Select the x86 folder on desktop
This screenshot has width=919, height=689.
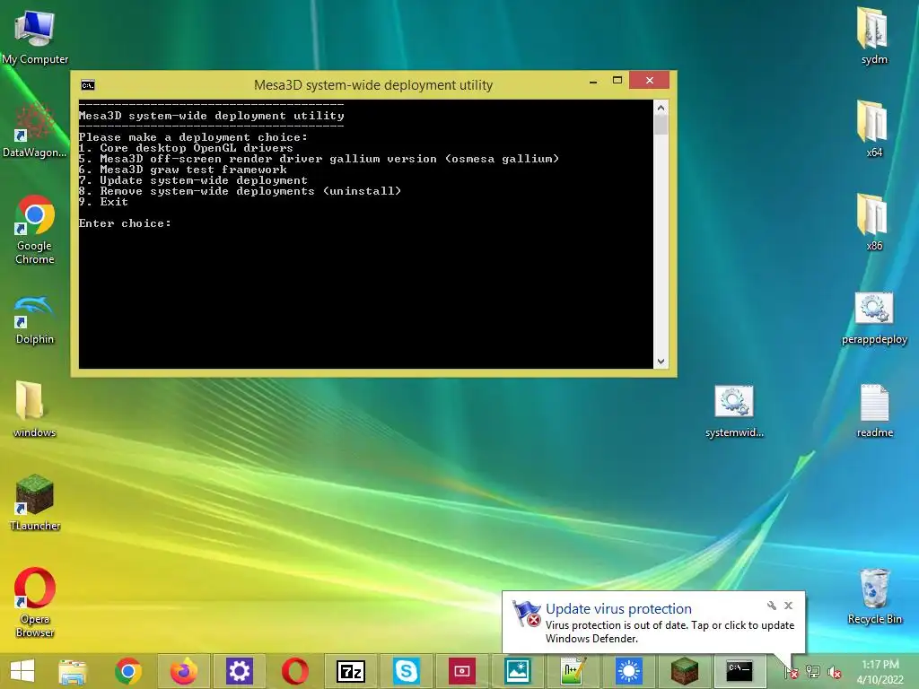click(874, 222)
